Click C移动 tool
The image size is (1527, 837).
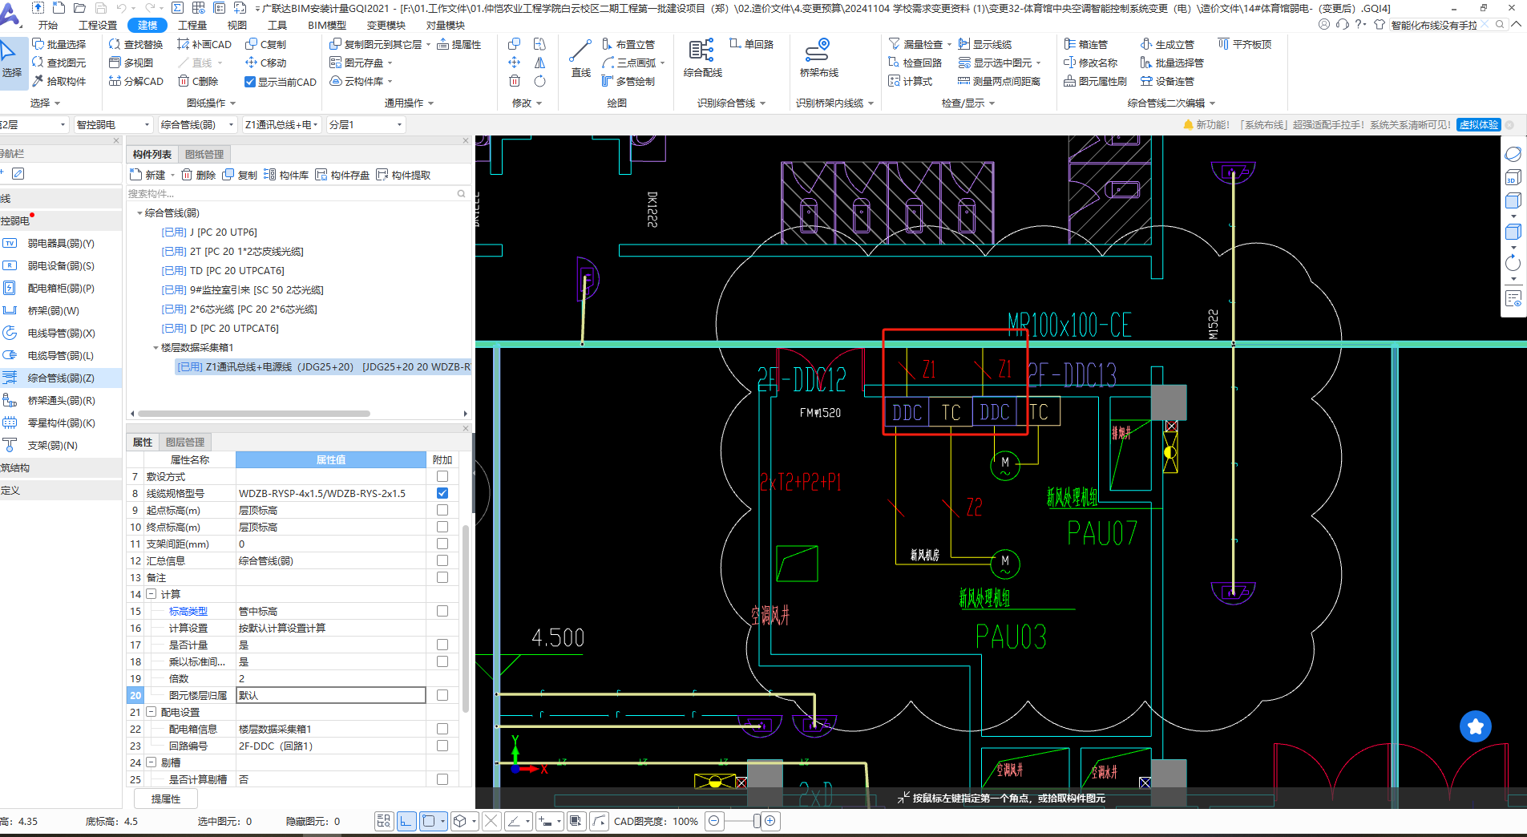point(265,63)
